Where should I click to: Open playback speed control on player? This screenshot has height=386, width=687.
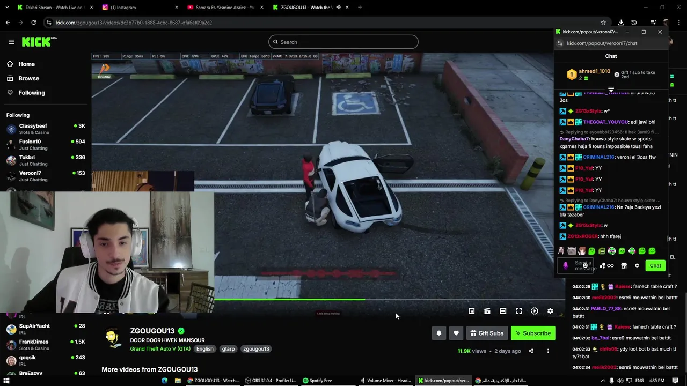click(x=535, y=311)
